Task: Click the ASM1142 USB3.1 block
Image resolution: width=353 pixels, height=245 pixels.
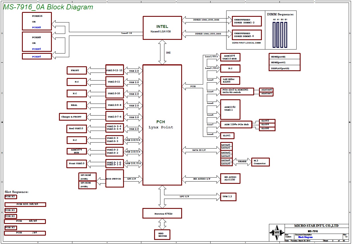Action: (x=230, y=109)
